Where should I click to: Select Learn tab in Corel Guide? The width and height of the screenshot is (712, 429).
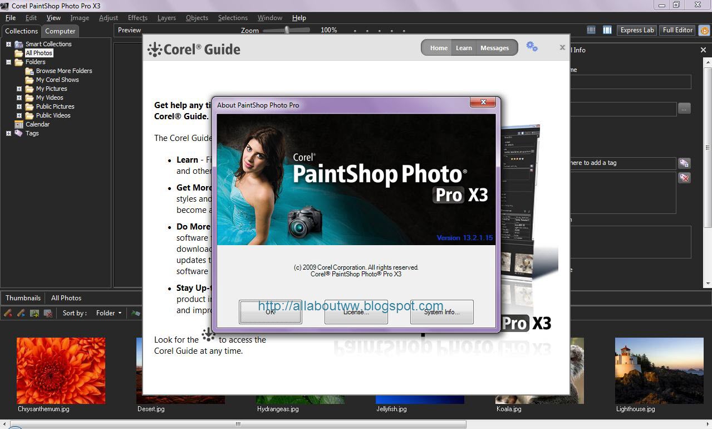pyautogui.click(x=464, y=48)
